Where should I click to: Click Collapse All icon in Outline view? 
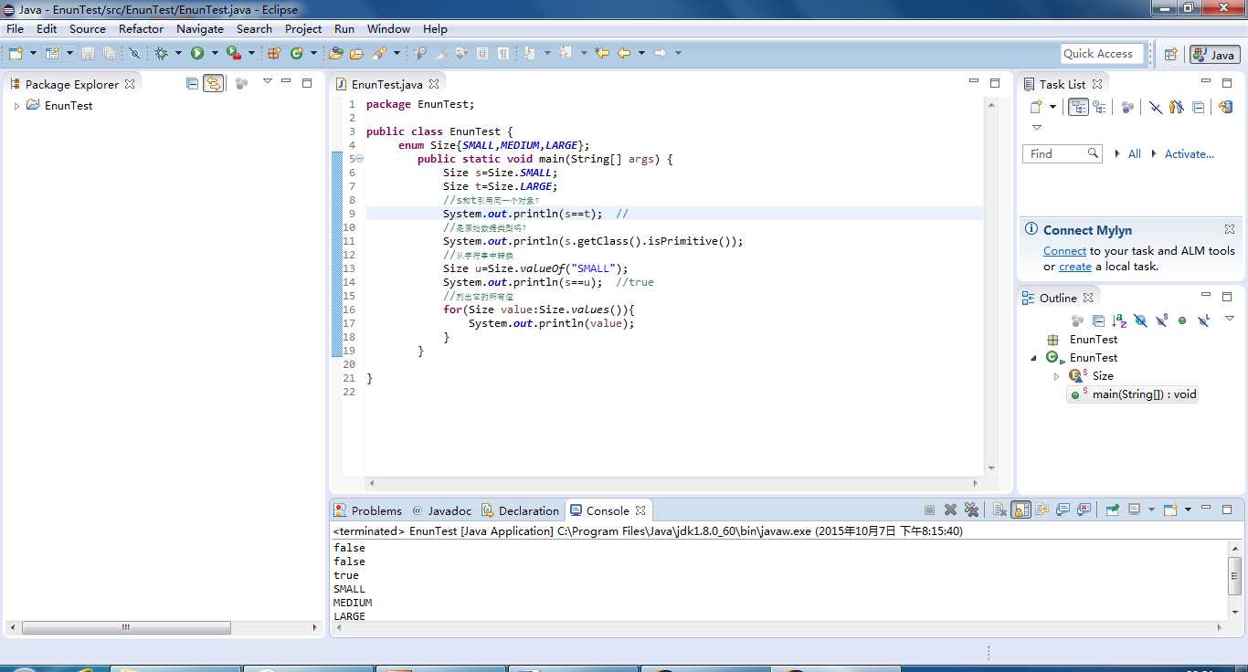click(1098, 320)
